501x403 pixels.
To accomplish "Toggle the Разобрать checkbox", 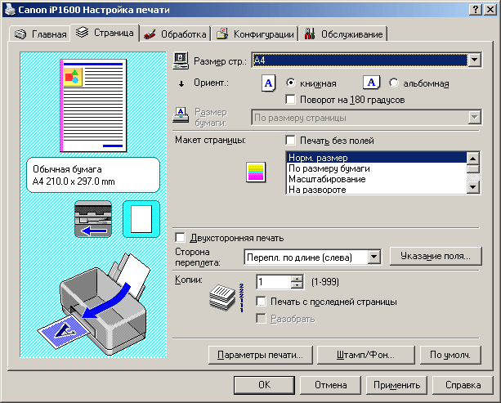I will point(261,319).
